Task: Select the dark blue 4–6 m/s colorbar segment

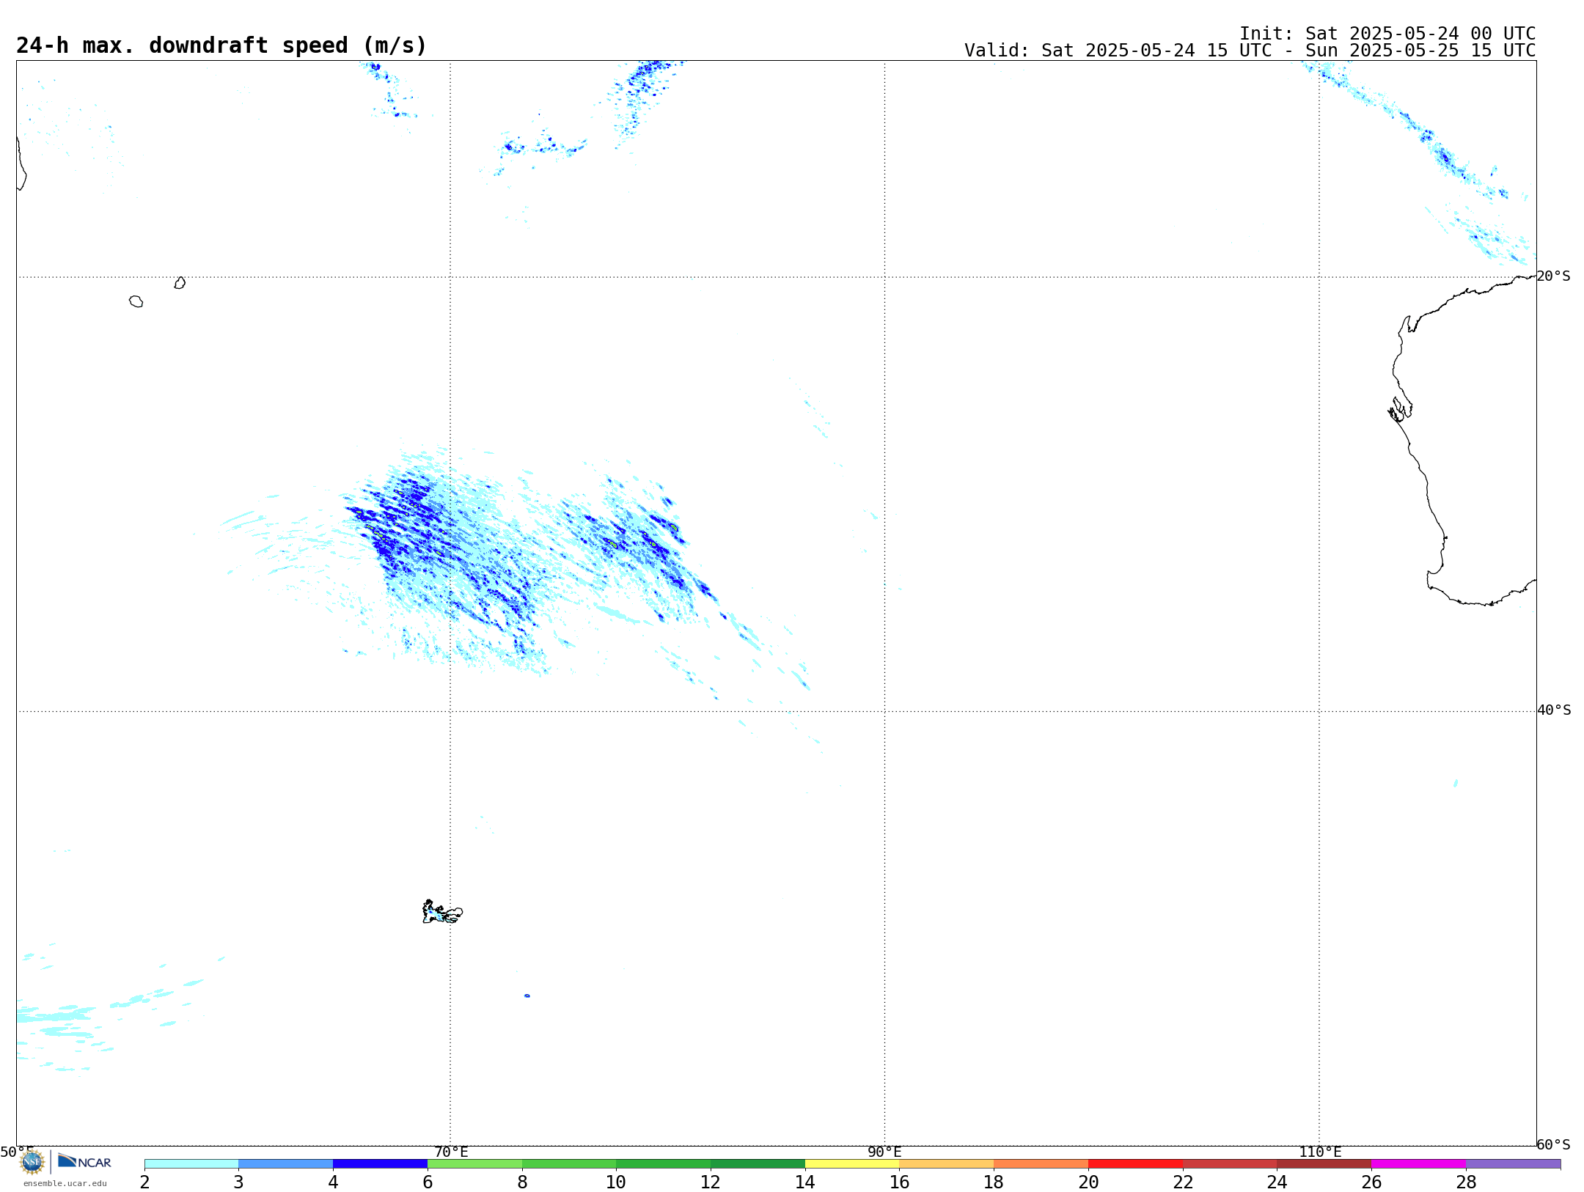Action: [380, 1164]
